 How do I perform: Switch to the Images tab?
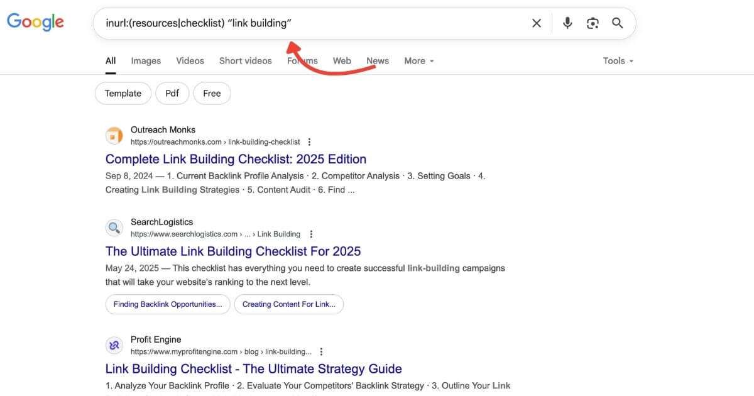coord(145,60)
